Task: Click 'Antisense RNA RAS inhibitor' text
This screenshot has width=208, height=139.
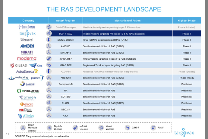Action: (x=98, y=71)
